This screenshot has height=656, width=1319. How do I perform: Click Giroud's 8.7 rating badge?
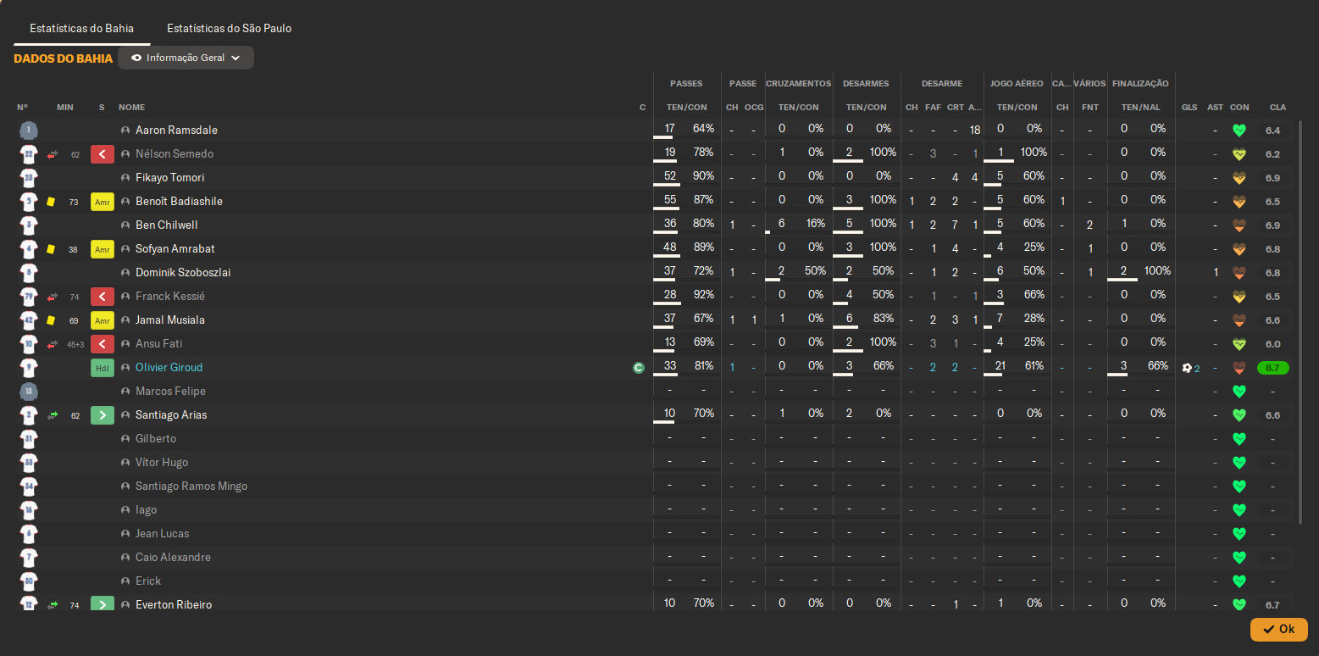pyautogui.click(x=1272, y=368)
